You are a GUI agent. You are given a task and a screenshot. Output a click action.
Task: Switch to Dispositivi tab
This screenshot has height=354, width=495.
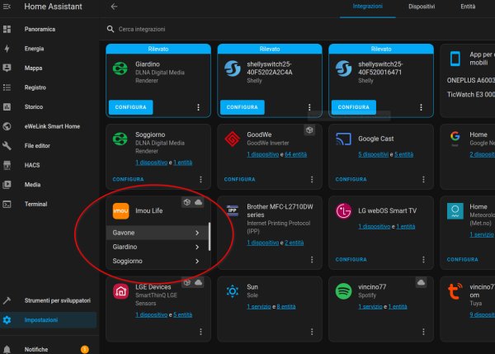[x=422, y=7]
